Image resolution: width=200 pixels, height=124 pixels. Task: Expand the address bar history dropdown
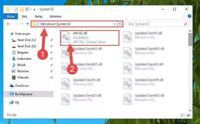pos(115,24)
